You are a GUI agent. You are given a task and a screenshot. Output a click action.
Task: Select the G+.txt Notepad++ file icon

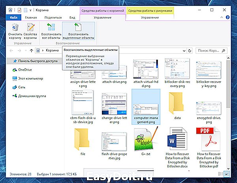[x=146, y=139]
